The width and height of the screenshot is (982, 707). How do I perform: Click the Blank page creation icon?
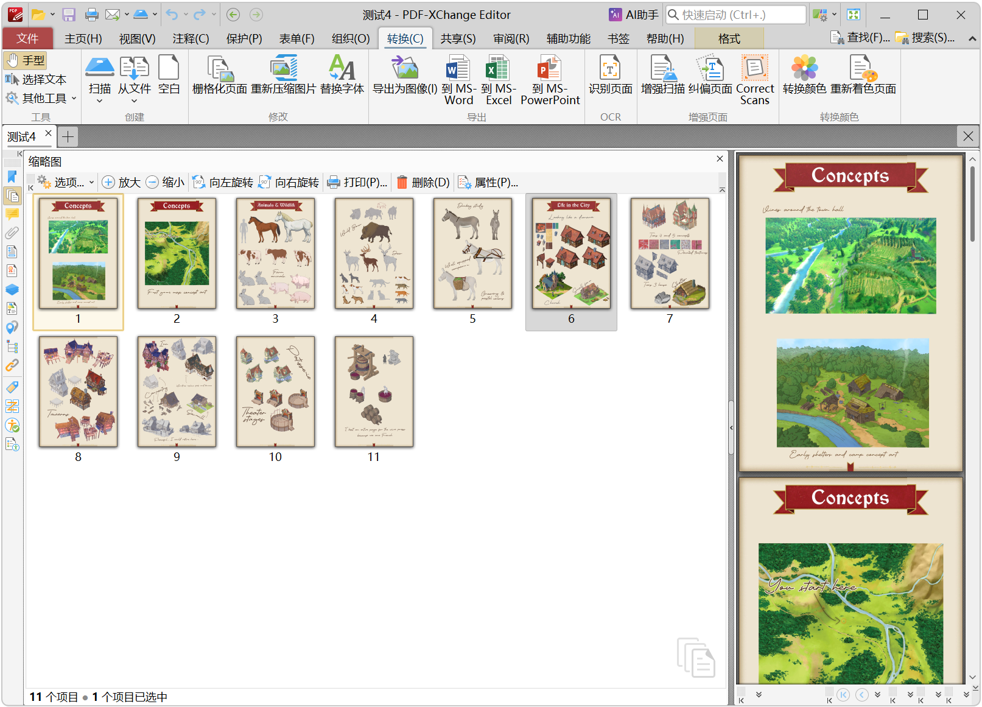point(169,74)
